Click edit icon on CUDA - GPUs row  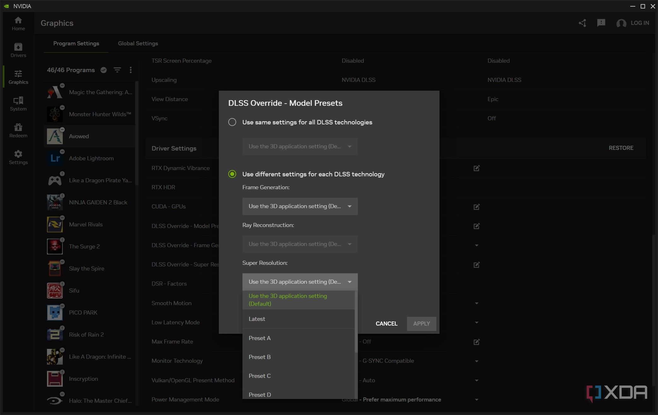476,207
